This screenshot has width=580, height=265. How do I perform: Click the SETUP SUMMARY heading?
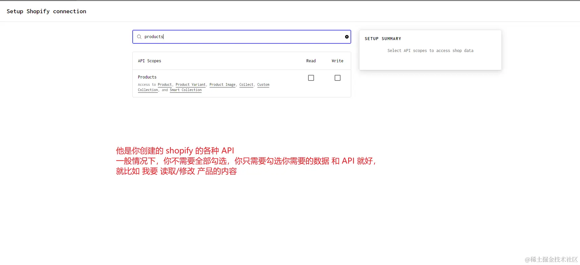[x=383, y=39]
